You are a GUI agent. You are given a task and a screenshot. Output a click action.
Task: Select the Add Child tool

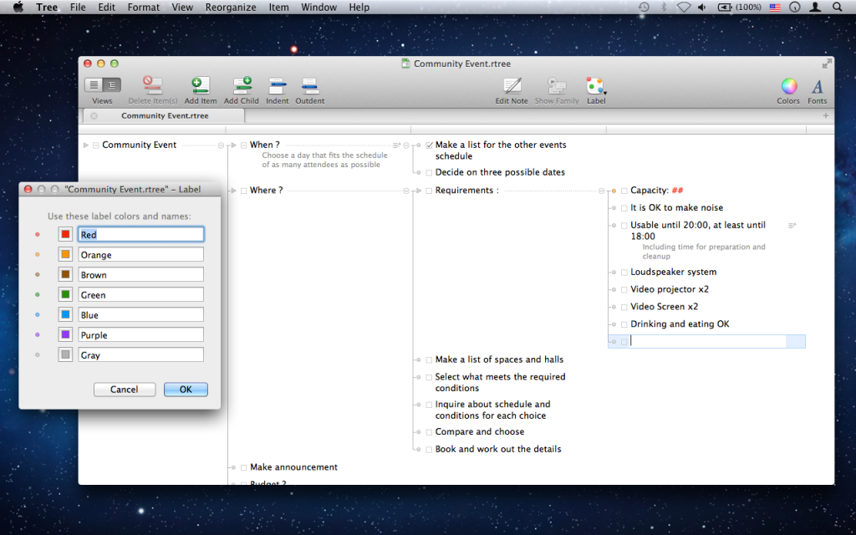[242, 86]
